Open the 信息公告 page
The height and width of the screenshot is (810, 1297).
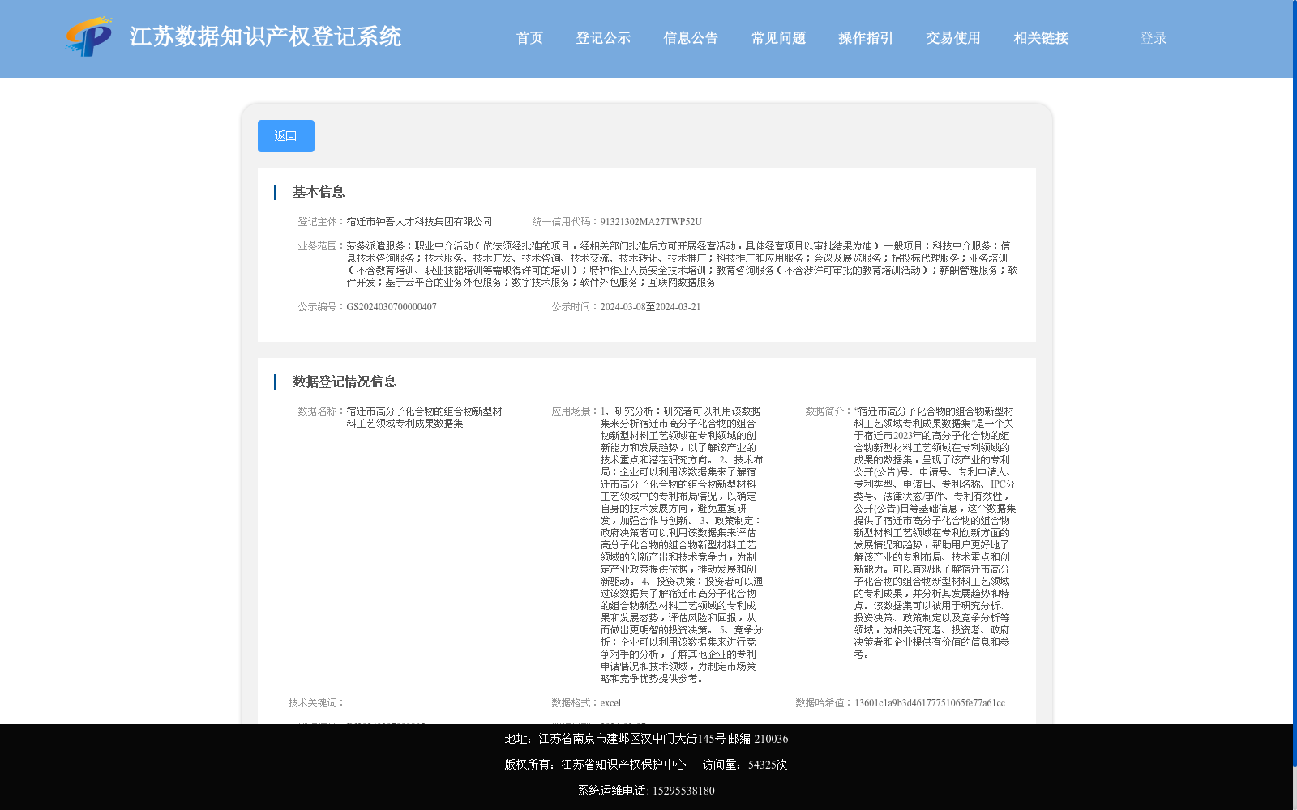click(690, 38)
